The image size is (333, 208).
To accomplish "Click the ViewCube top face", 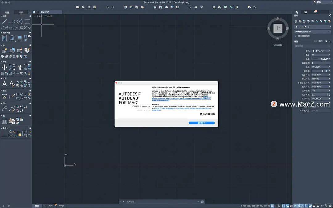I will click(278, 28).
